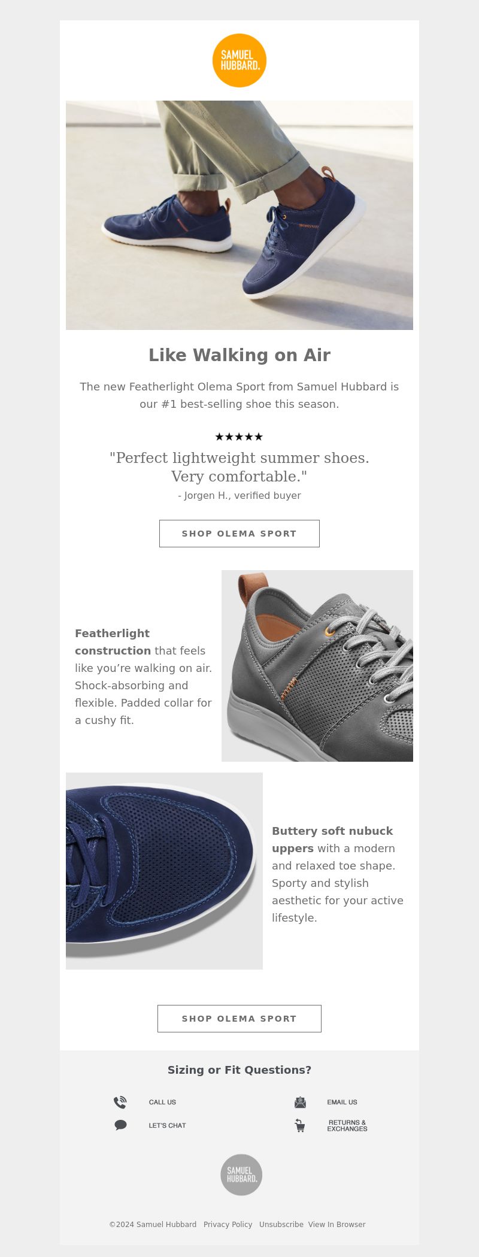Select the Email Us link
Image resolution: width=479 pixels, height=1257 pixels.
point(342,1102)
